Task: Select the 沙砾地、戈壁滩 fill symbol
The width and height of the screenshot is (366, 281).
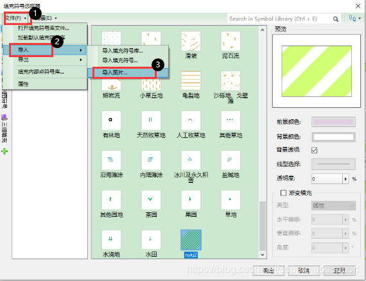Action: (231, 87)
